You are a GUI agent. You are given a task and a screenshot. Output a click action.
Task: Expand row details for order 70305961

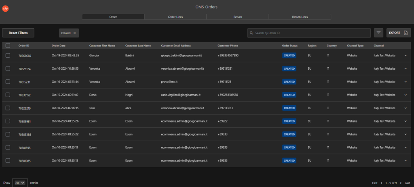pyautogui.click(x=406, y=121)
